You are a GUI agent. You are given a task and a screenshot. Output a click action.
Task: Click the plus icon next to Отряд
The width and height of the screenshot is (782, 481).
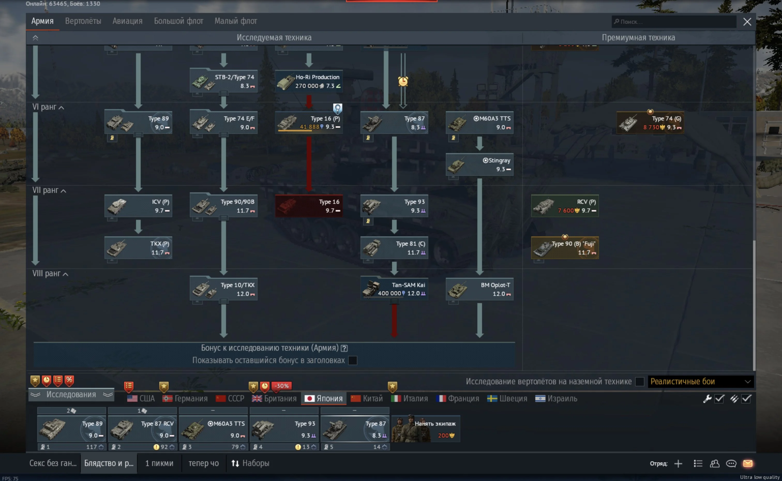click(x=678, y=463)
